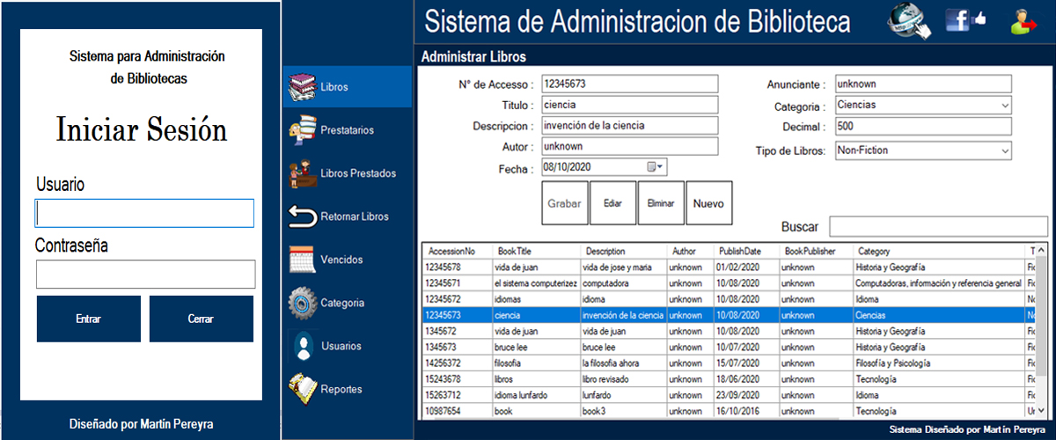The image size is (1056, 440).
Task: Open the Fecha date picker calendar dropdown
Action: tap(656, 167)
